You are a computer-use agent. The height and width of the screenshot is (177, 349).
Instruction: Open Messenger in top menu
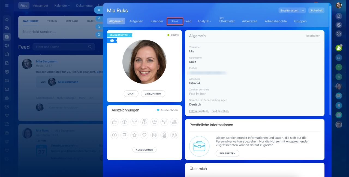point(40,5)
